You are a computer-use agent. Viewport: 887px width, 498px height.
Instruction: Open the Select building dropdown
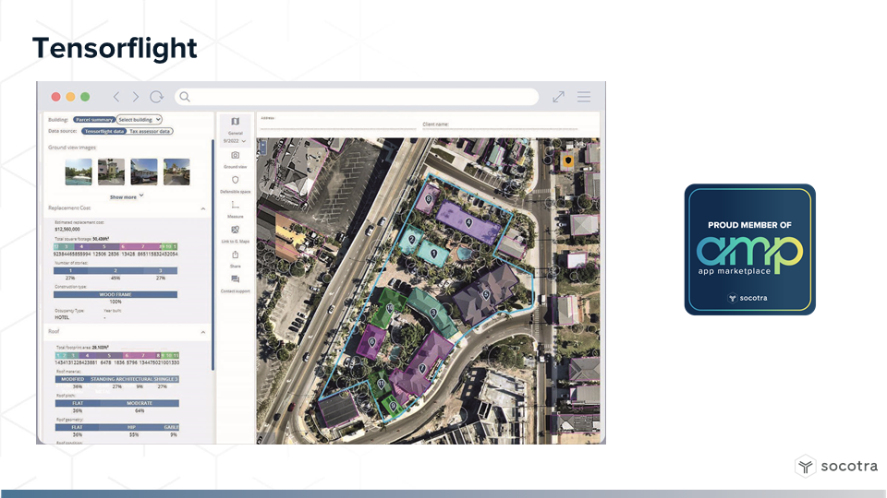[140, 120]
